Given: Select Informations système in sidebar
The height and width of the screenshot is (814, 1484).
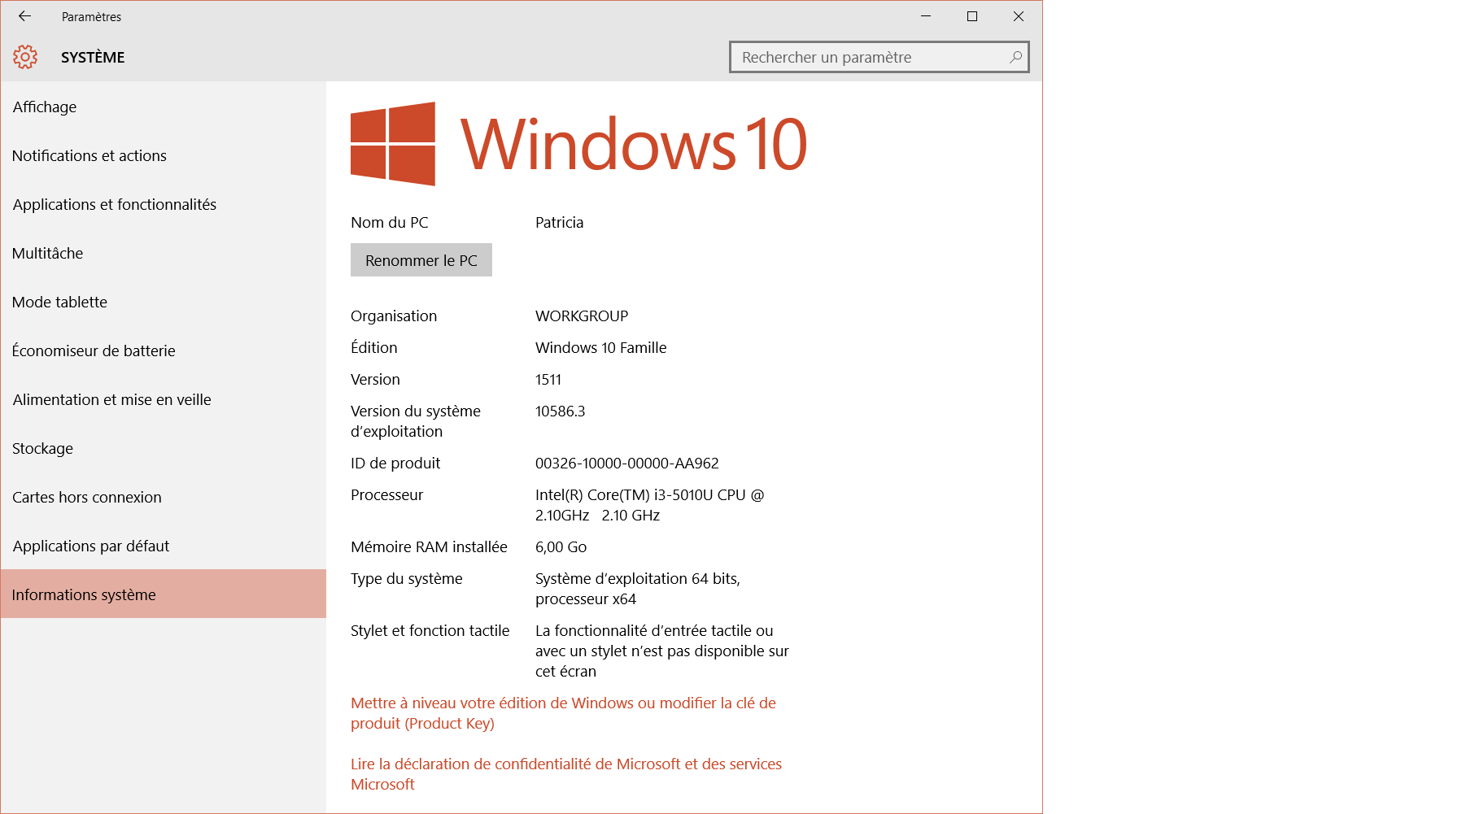Looking at the screenshot, I should 164,594.
